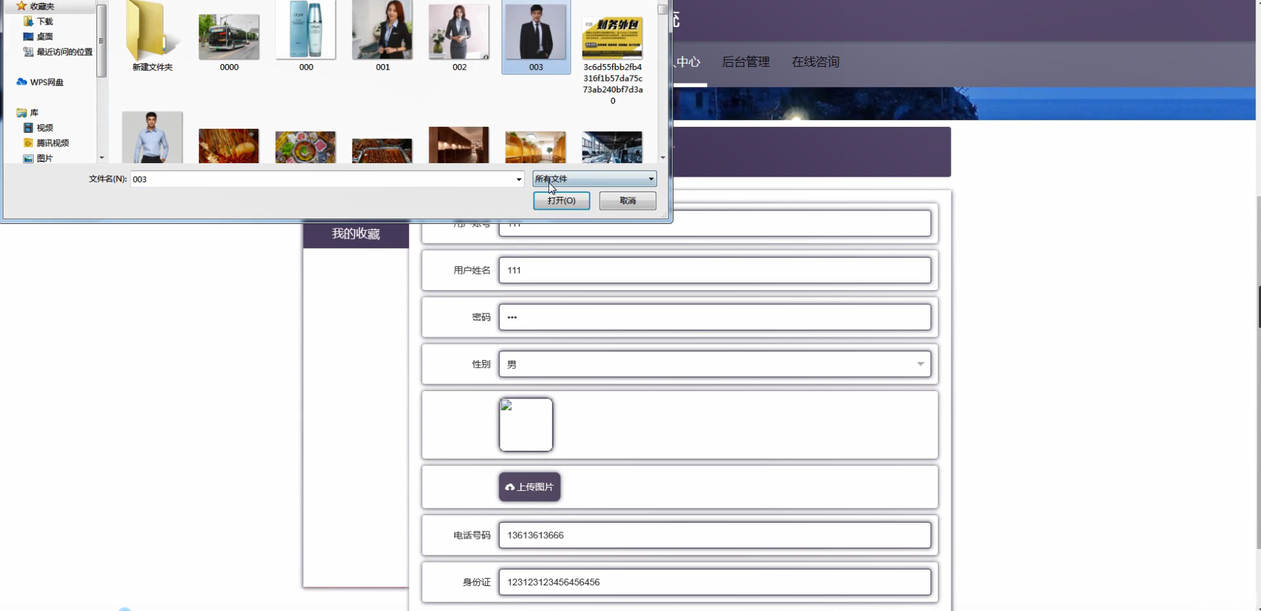The height and width of the screenshot is (611, 1261).
Task: Select the man in blue shirt thumbnail
Action: (152, 137)
